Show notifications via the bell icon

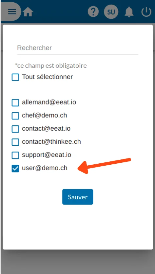click(x=129, y=12)
